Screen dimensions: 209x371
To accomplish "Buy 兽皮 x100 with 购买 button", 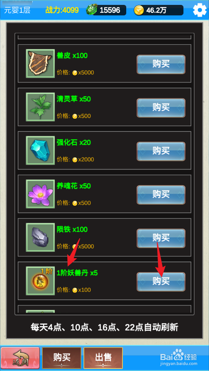I will click(161, 64).
